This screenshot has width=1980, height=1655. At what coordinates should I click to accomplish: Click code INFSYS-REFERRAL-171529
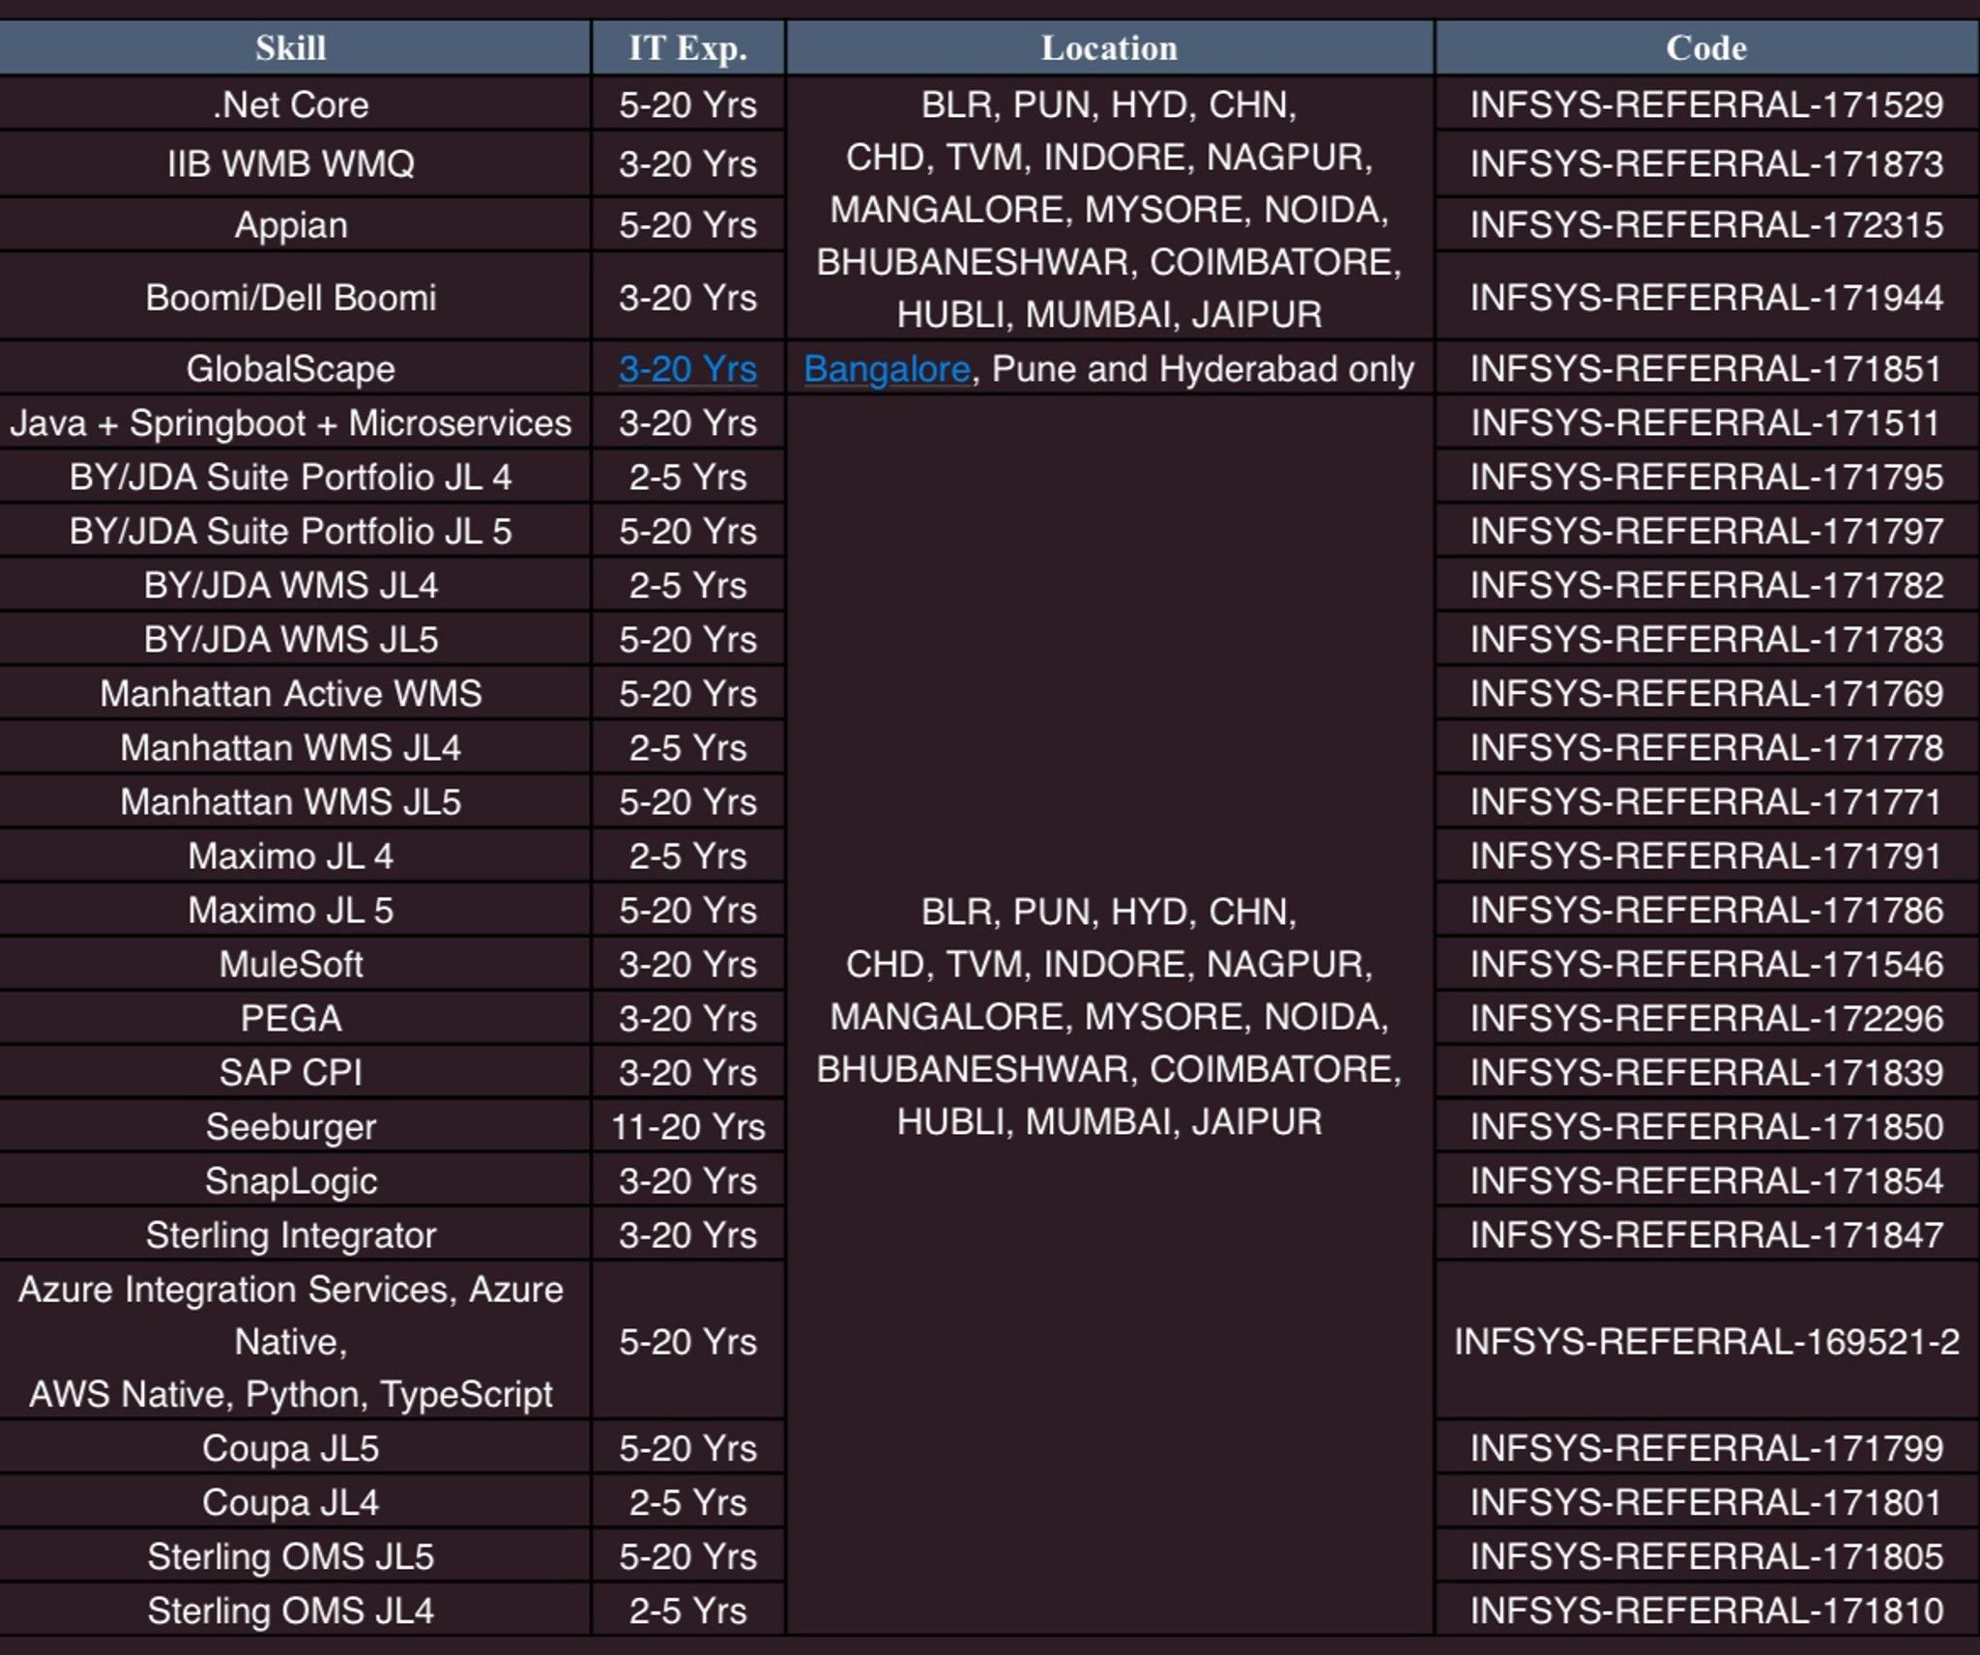point(1706,104)
